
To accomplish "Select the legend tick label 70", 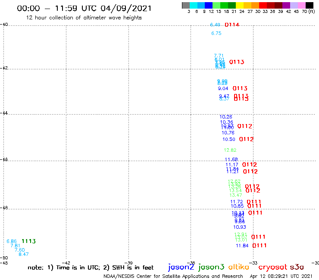I will pyautogui.click(x=304, y=12).
